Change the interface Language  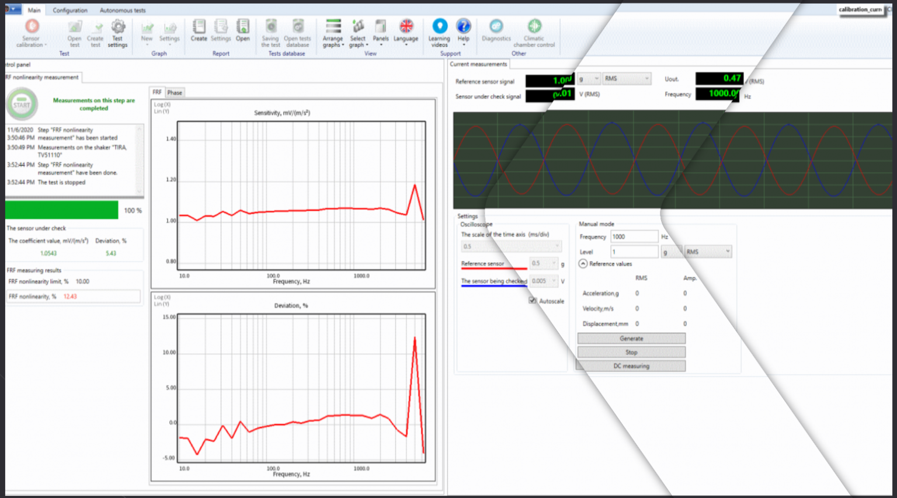coord(406,33)
